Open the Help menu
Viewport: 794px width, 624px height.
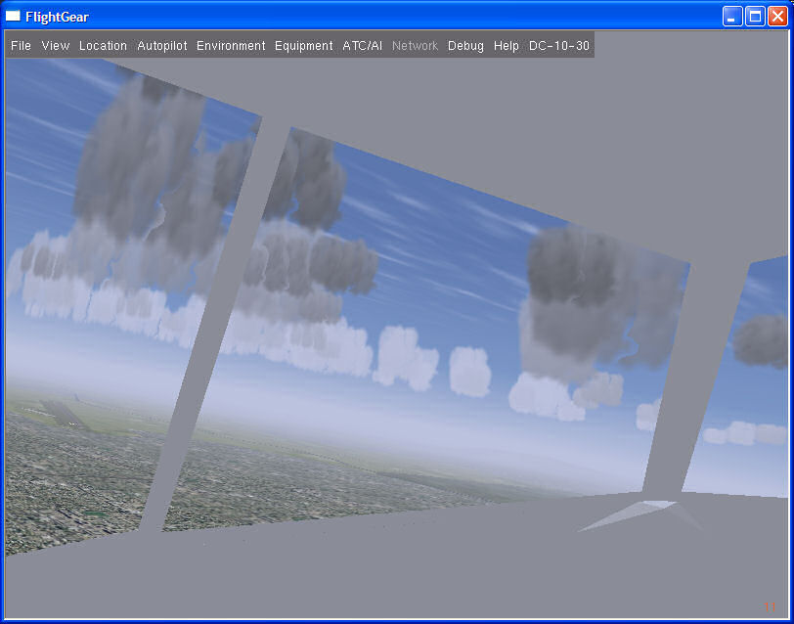pos(506,46)
